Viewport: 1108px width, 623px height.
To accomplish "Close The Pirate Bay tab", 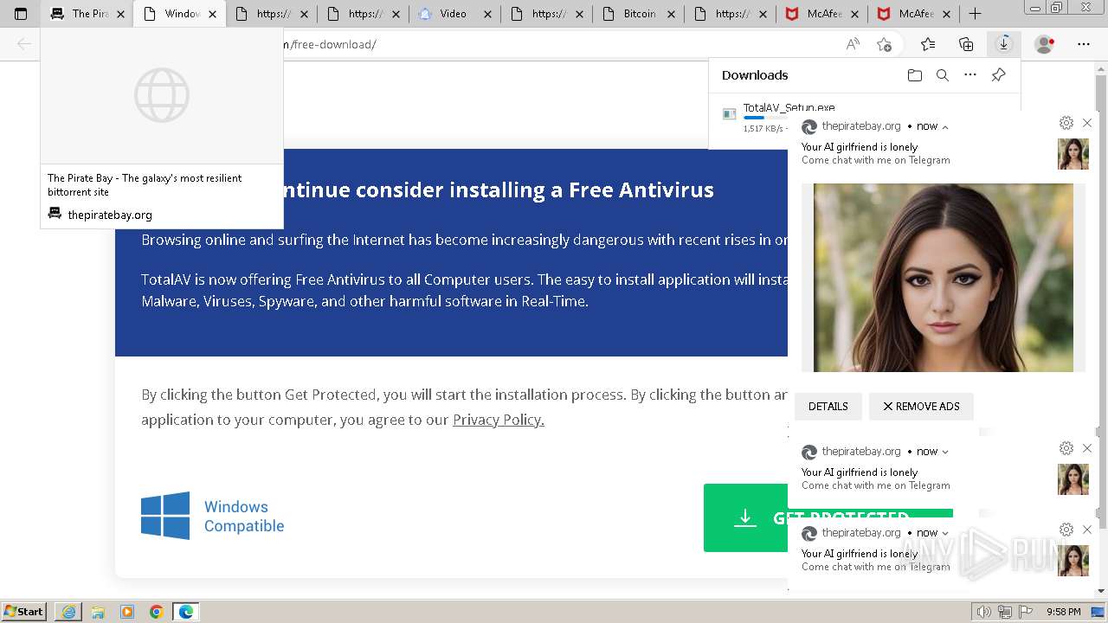I will coord(120,14).
